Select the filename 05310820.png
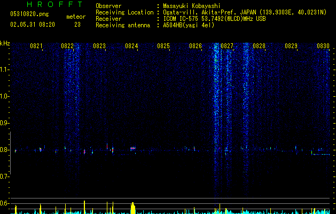 (x=29, y=14)
